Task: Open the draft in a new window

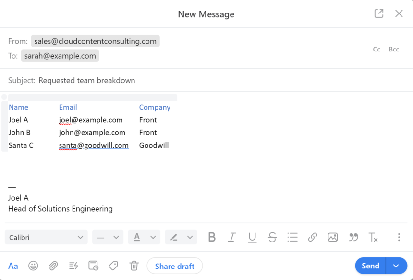Action: 378,13
